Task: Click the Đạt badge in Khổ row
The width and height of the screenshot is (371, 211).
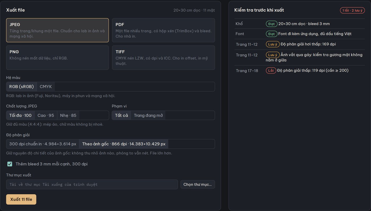Action: tap(271, 24)
